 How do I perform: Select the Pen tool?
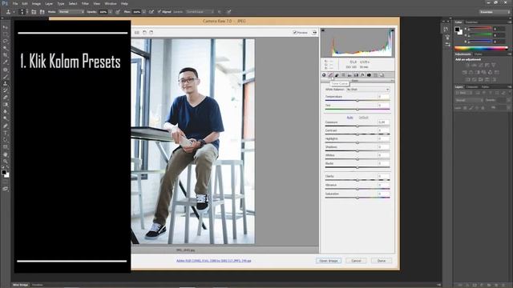6,126
